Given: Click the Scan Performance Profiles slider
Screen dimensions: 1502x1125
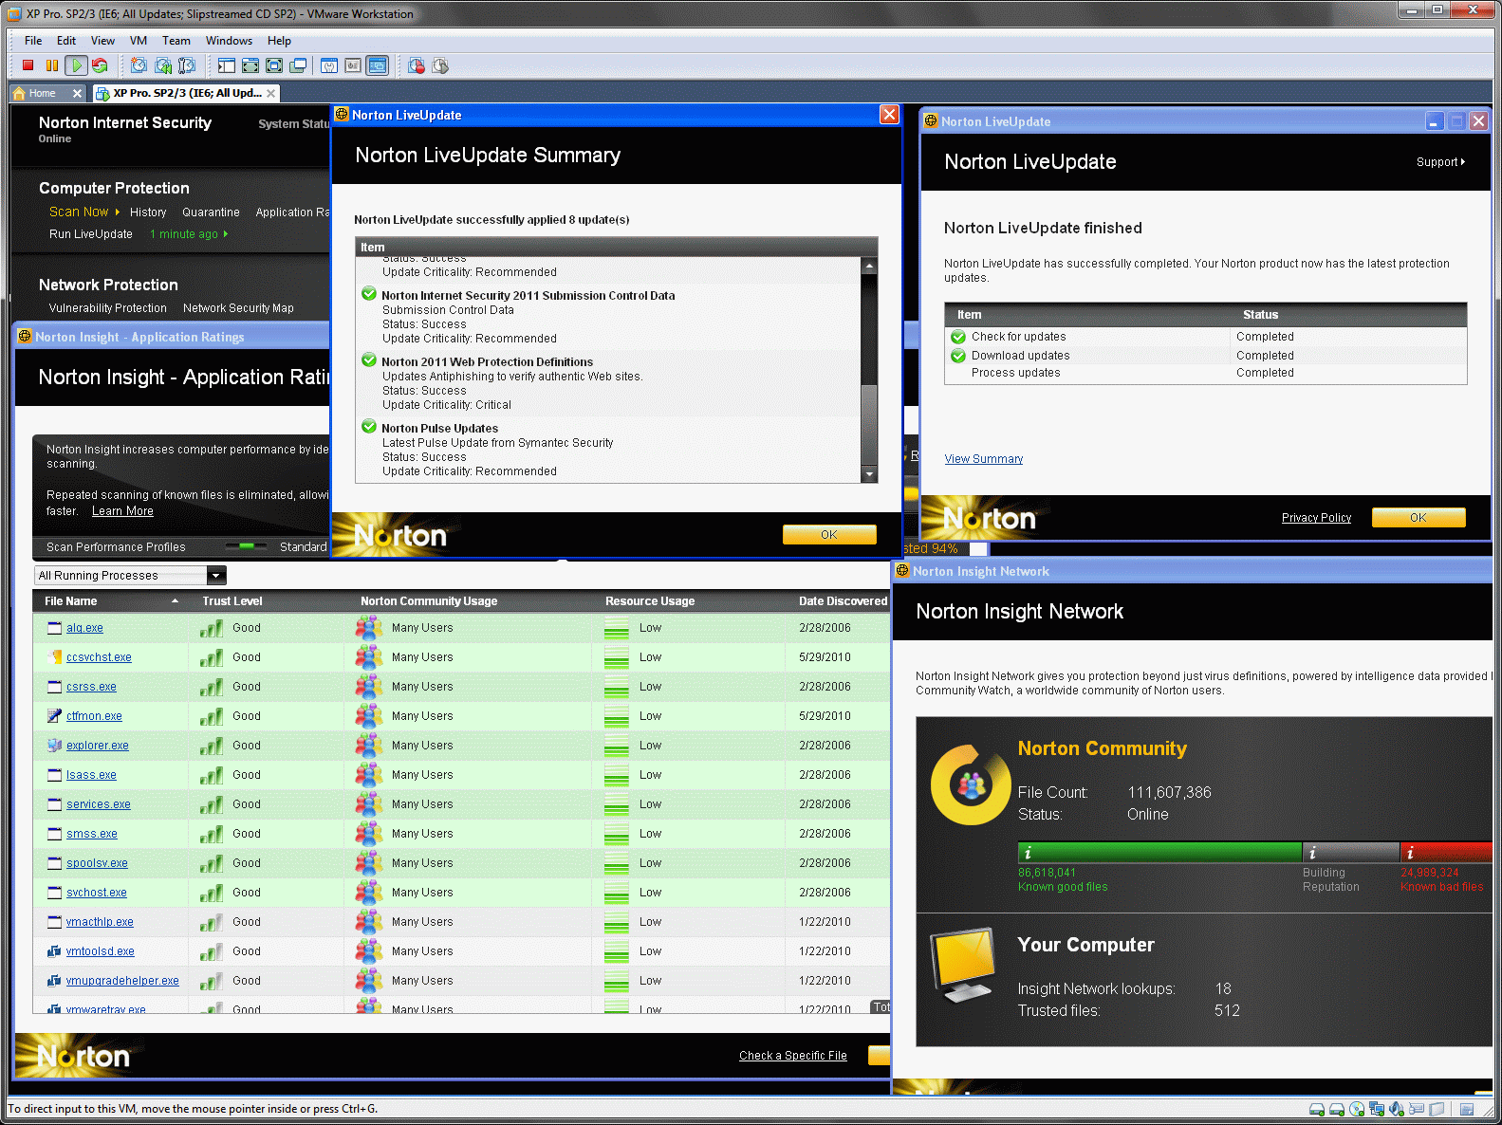Looking at the screenshot, I should (x=247, y=546).
